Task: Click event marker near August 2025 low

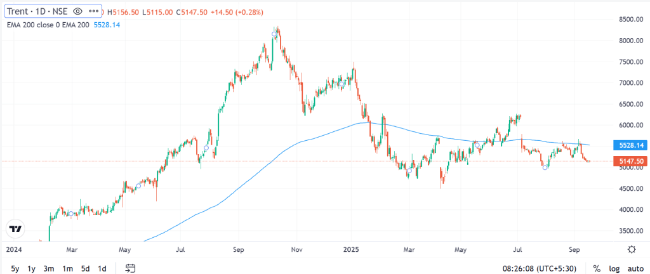Action: [x=545, y=167]
